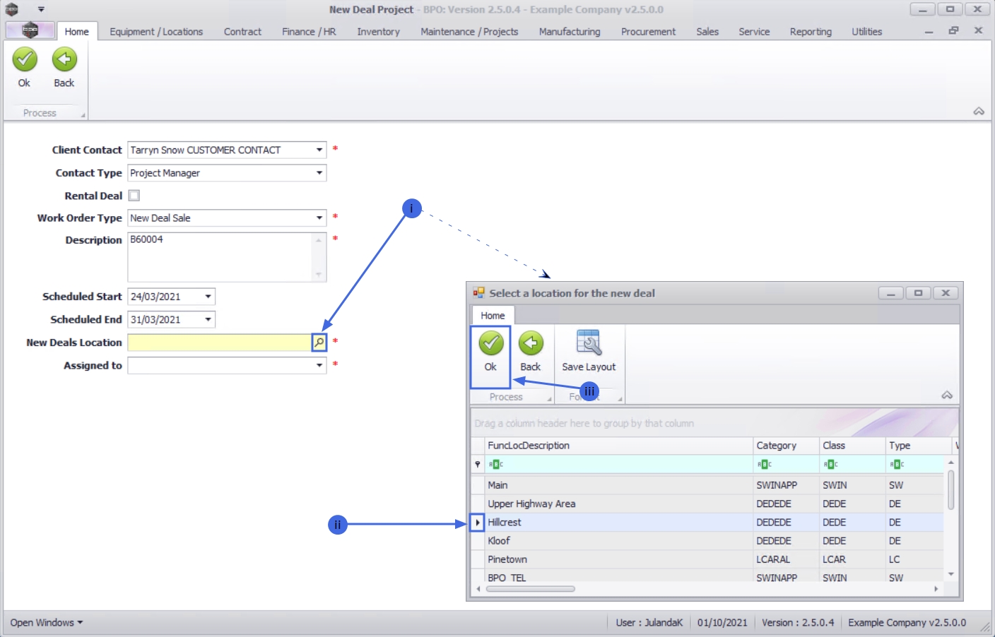The width and height of the screenshot is (995, 637).
Task: Open the Home ribbon tab
Action: [x=77, y=31]
